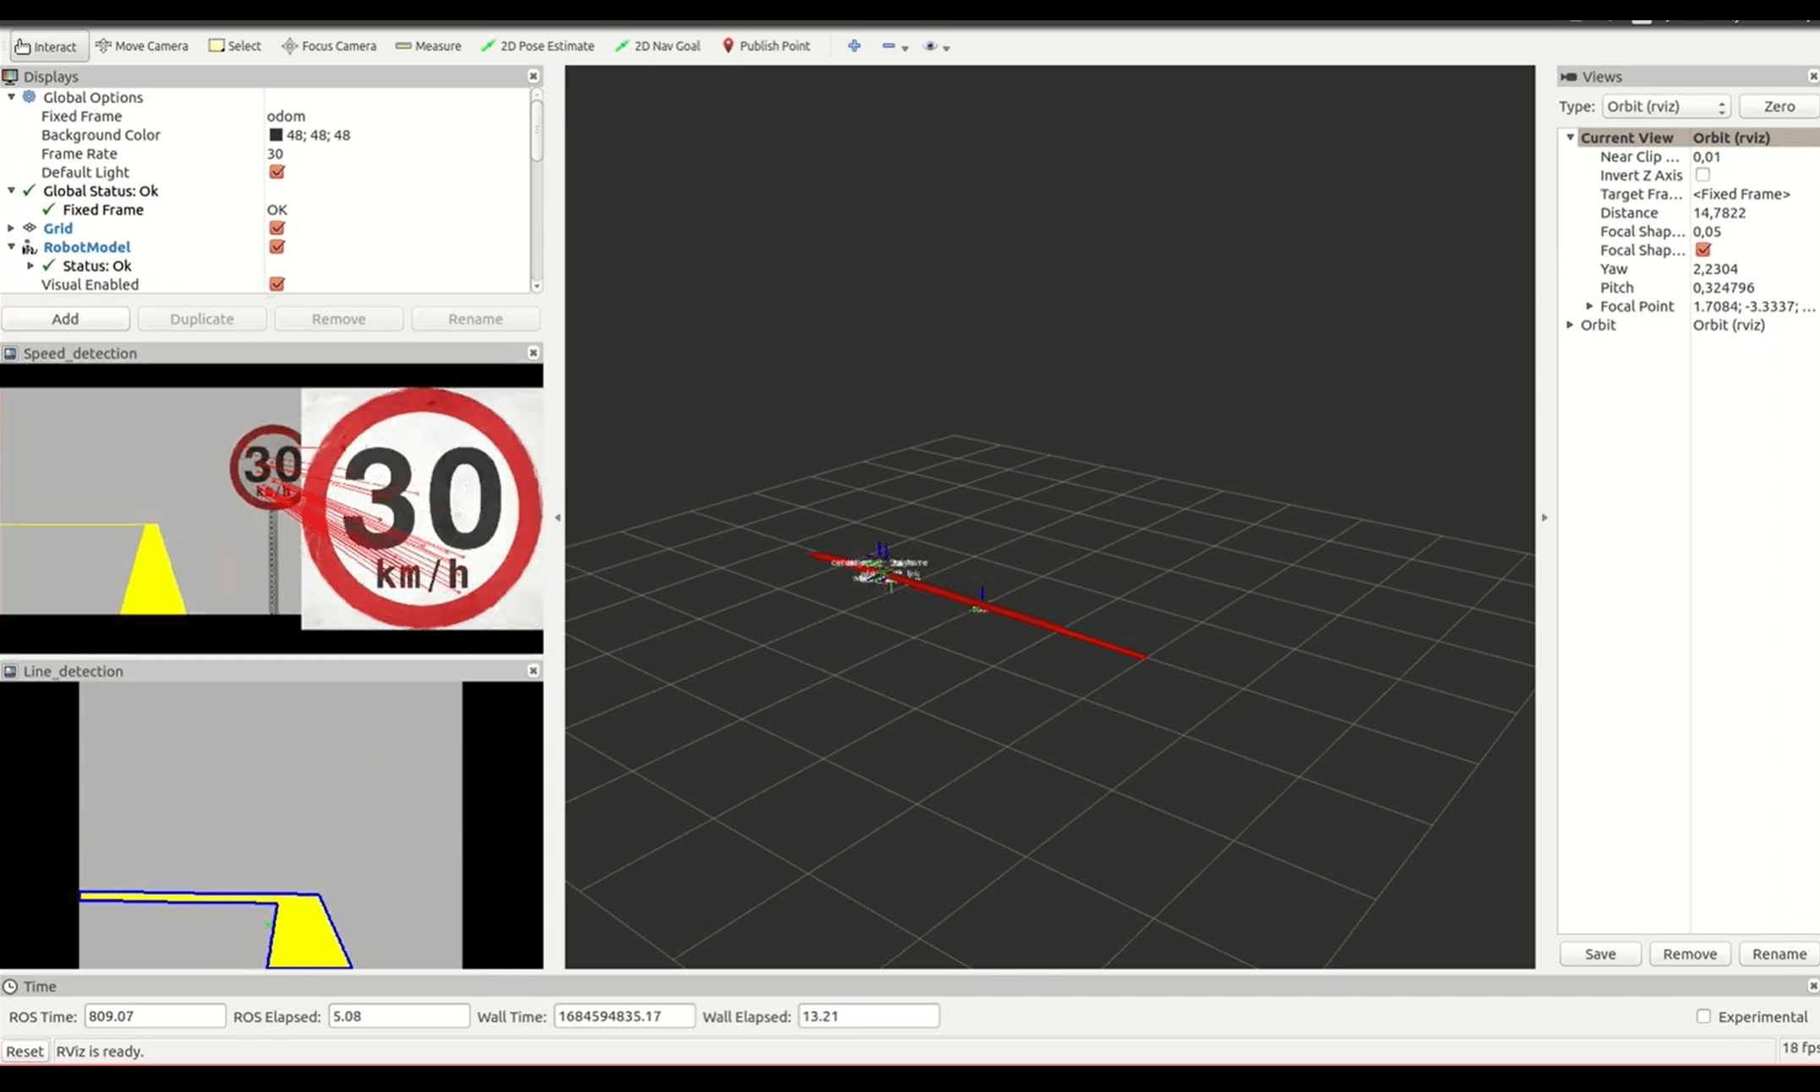Click the Background Color swatch
This screenshot has width=1820, height=1092.
276,135
